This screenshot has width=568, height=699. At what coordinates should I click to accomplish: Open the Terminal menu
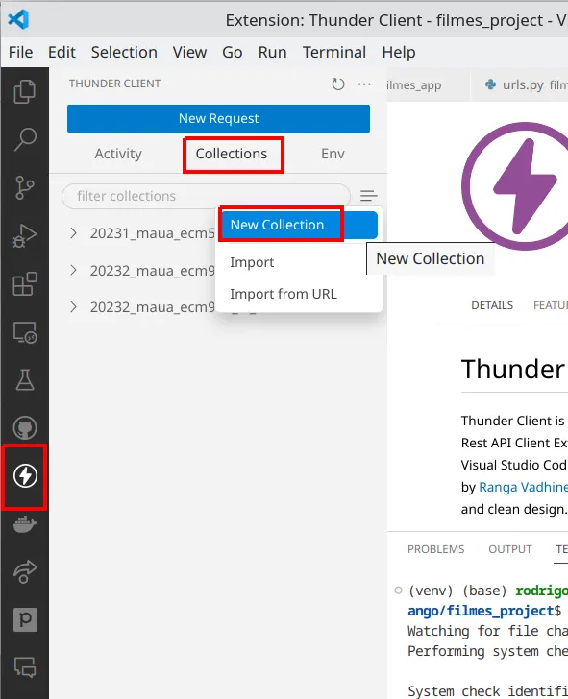pos(334,52)
